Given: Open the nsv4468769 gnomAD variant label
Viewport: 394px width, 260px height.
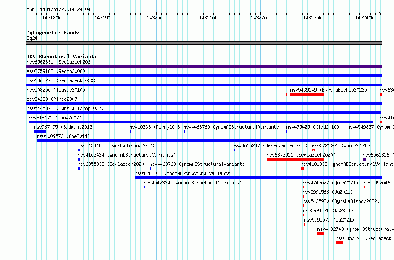Looking at the screenshot, I should 232,127.
